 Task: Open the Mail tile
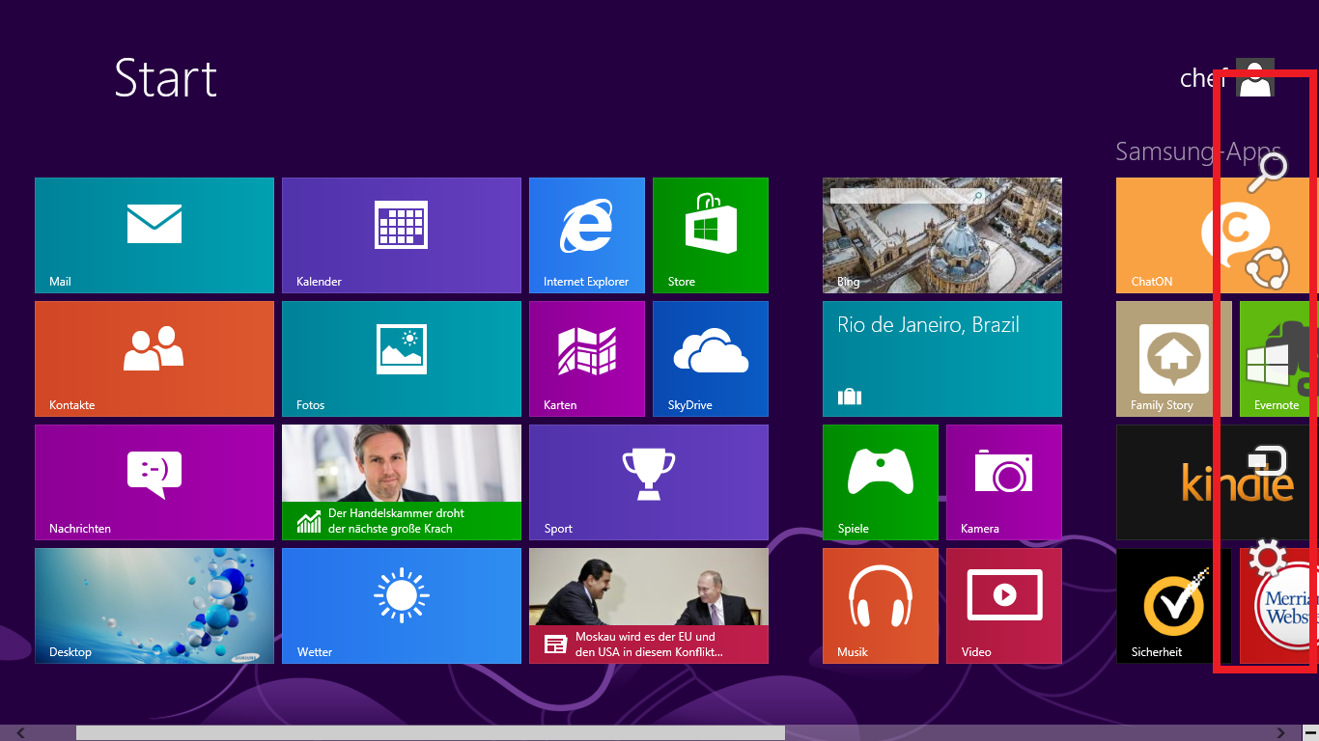click(x=154, y=234)
